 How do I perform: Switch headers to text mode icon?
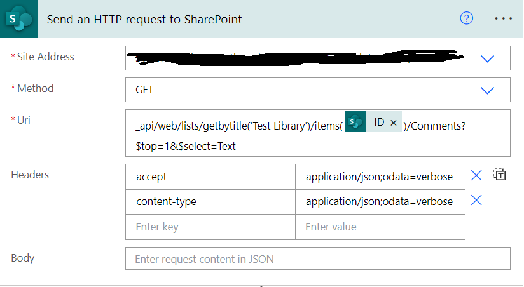[499, 175]
